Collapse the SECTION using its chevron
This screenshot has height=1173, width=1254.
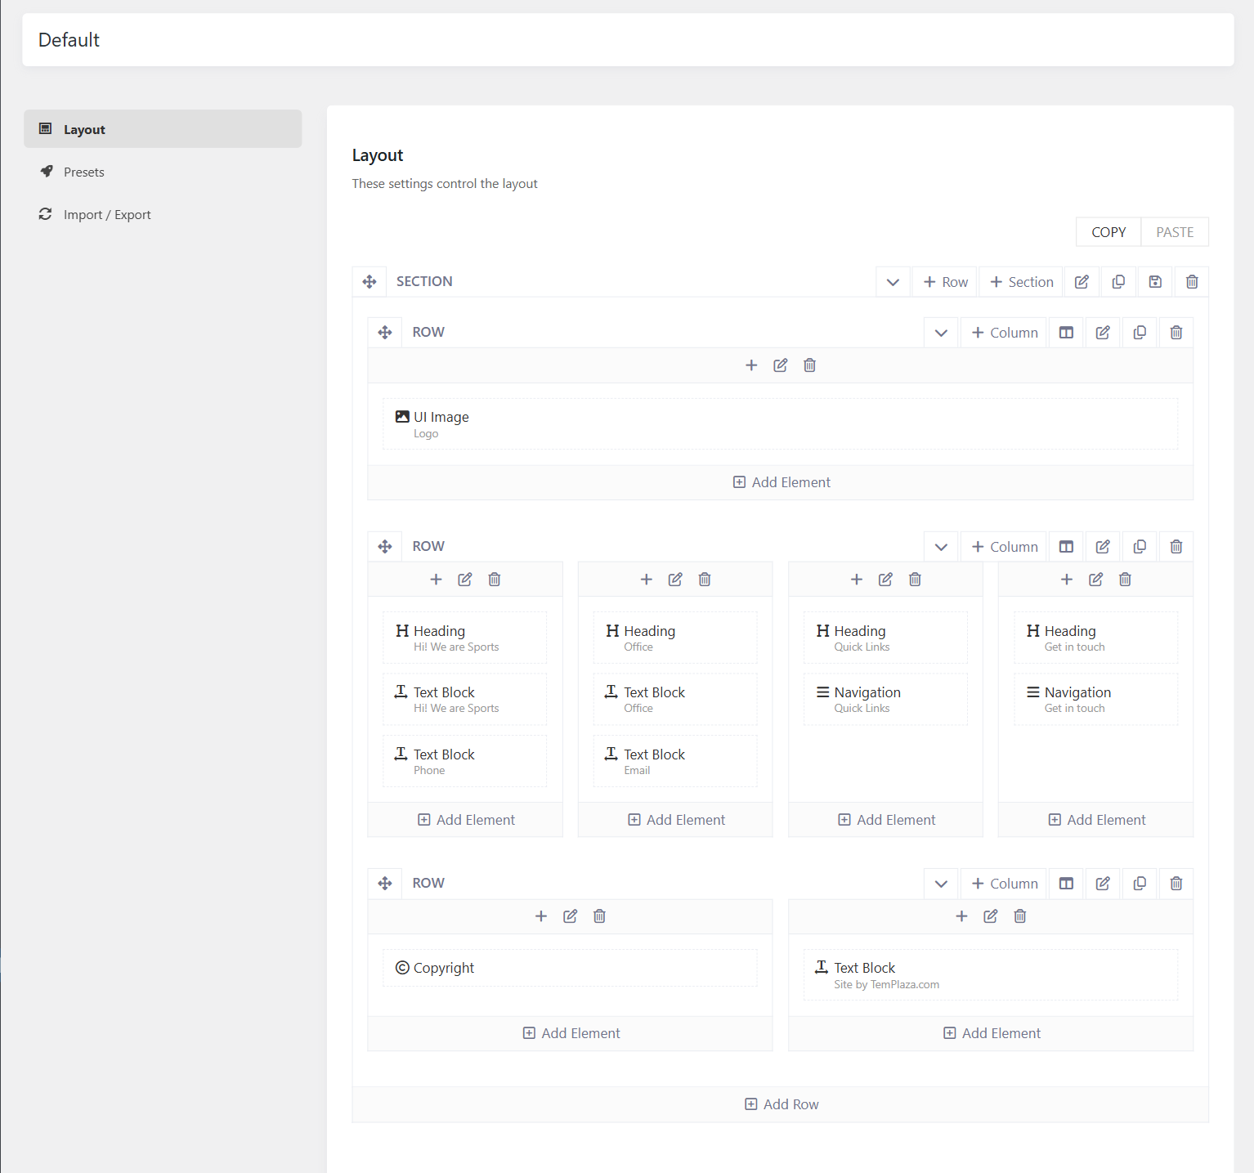click(893, 281)
